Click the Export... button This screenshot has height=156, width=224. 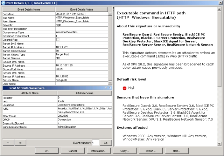click(x=150, y=151)
